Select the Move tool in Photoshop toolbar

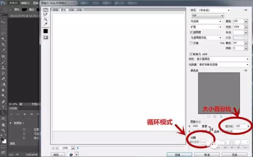(3, 22)
